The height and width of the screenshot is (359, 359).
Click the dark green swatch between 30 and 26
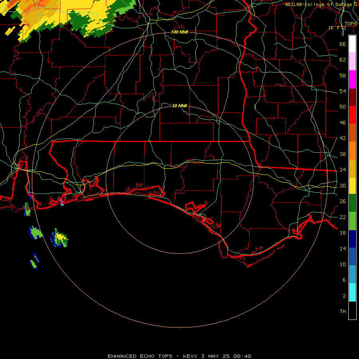point(352,203)
